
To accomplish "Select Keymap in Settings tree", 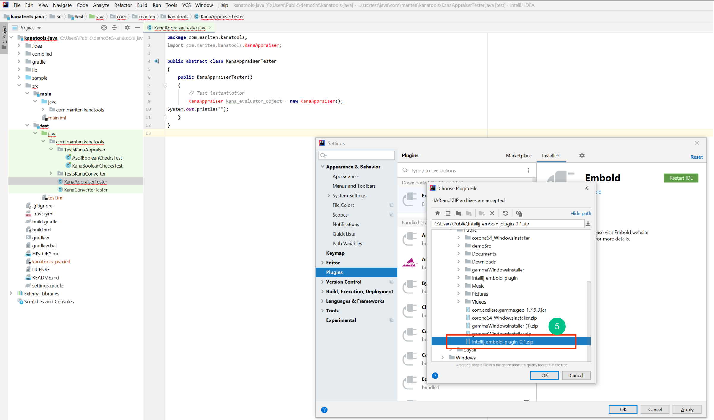I will point(335,253).
